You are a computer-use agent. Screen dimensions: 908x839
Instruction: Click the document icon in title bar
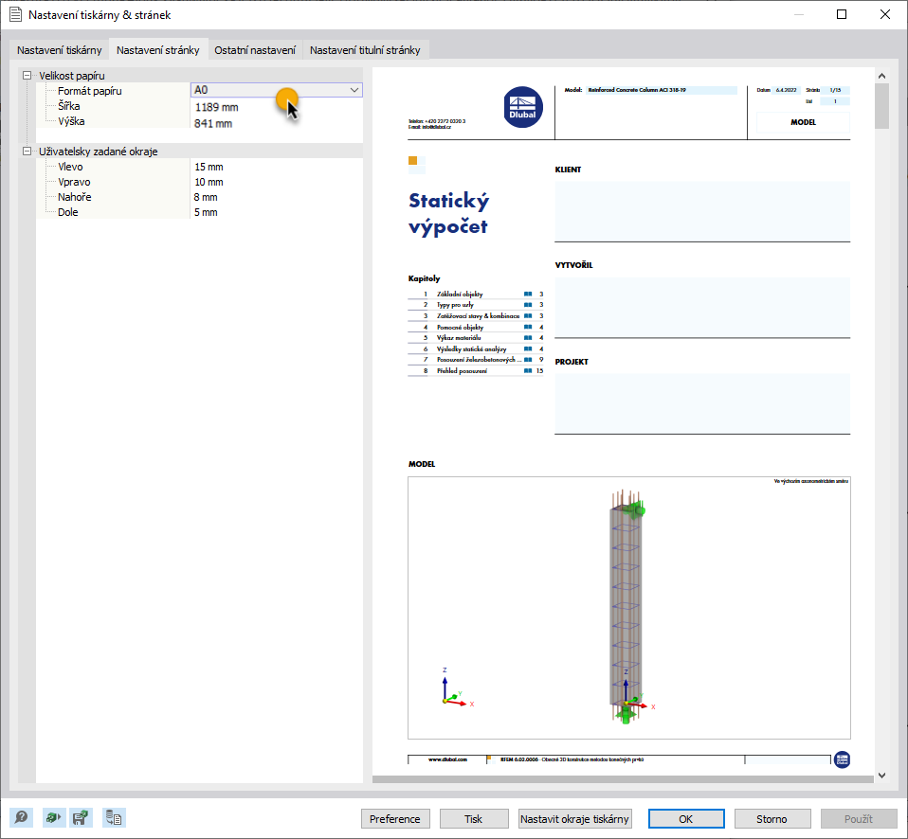[15, 14]
